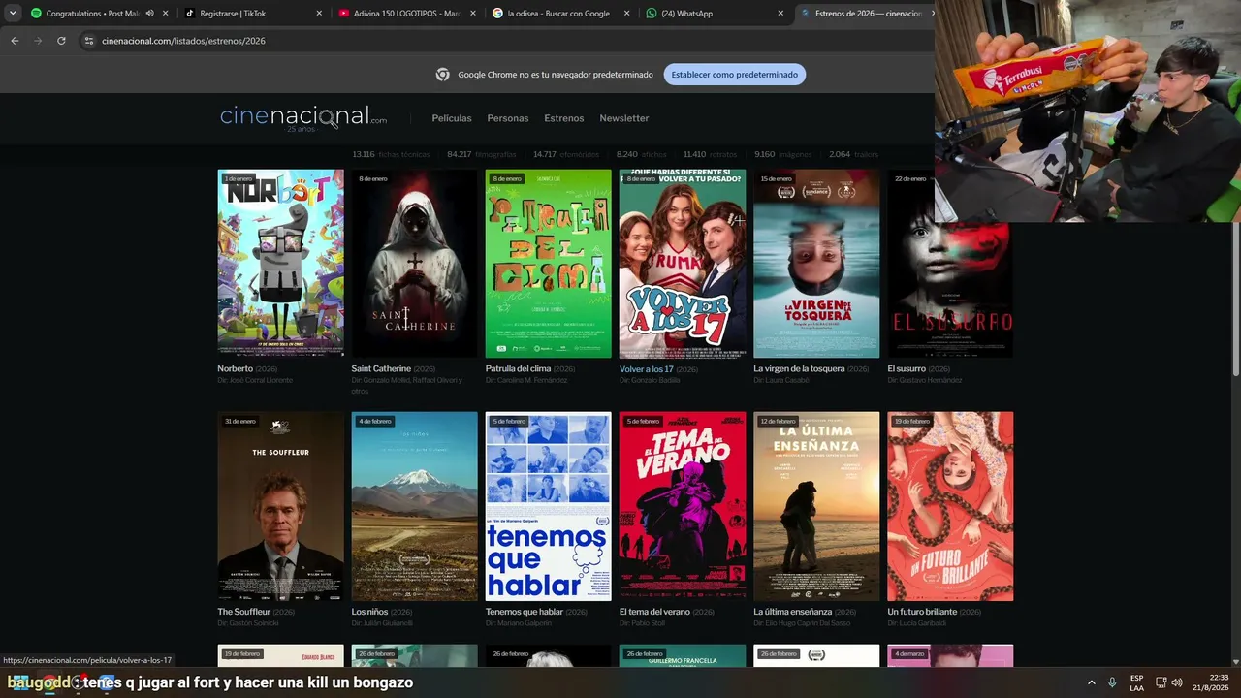Image resolution: width=1241 pixels, height=698 pixels.
Task: Open La última enseñanza poster
Action: pos(816,506)
